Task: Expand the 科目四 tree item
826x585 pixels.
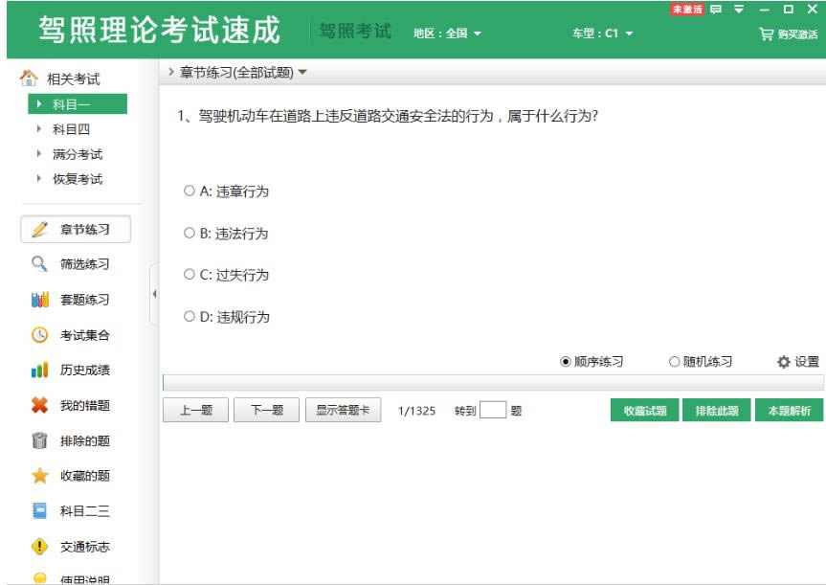Action: click(x=38, y=128)
